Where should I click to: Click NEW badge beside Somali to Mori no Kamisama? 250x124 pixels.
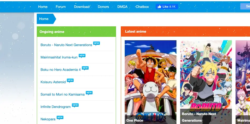coord(89,93)
